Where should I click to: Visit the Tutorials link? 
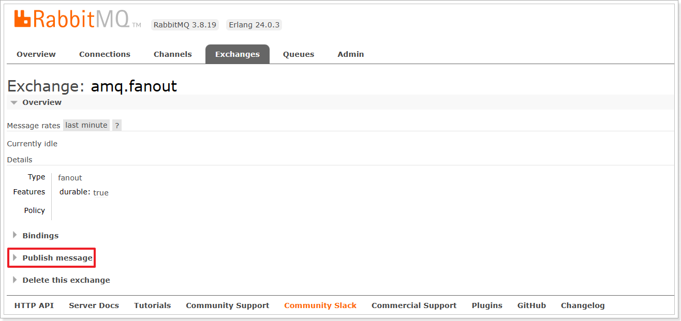152,305
